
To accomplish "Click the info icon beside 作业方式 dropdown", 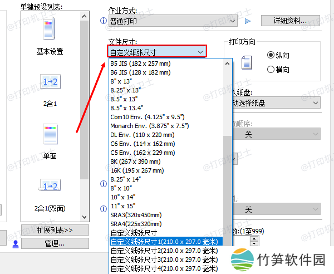I will point(103,21).
